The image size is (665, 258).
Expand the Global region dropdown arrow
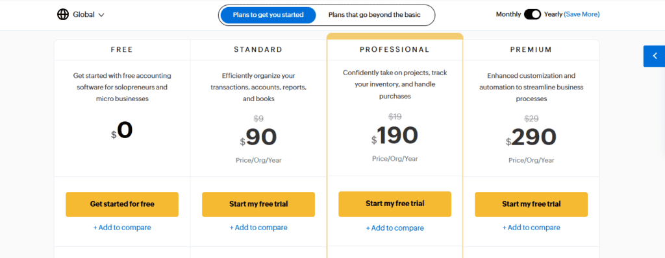101,15
